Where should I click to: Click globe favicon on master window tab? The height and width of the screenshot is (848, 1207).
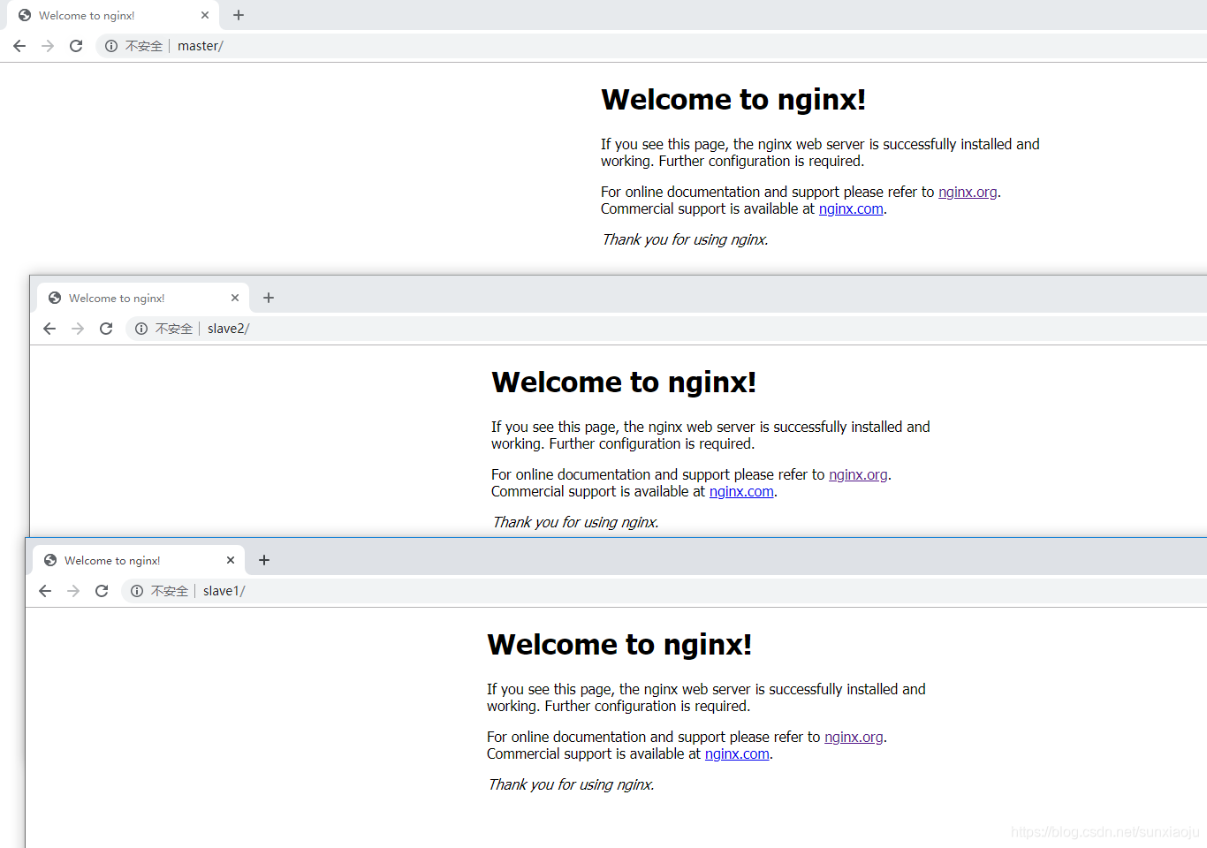(25, 15)
